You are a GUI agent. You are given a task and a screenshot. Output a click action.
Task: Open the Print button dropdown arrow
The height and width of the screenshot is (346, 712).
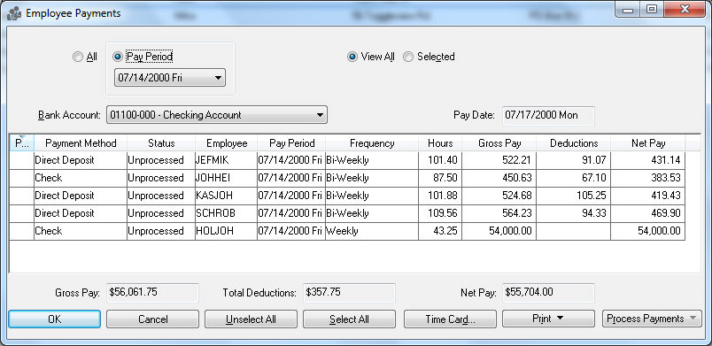560,319
